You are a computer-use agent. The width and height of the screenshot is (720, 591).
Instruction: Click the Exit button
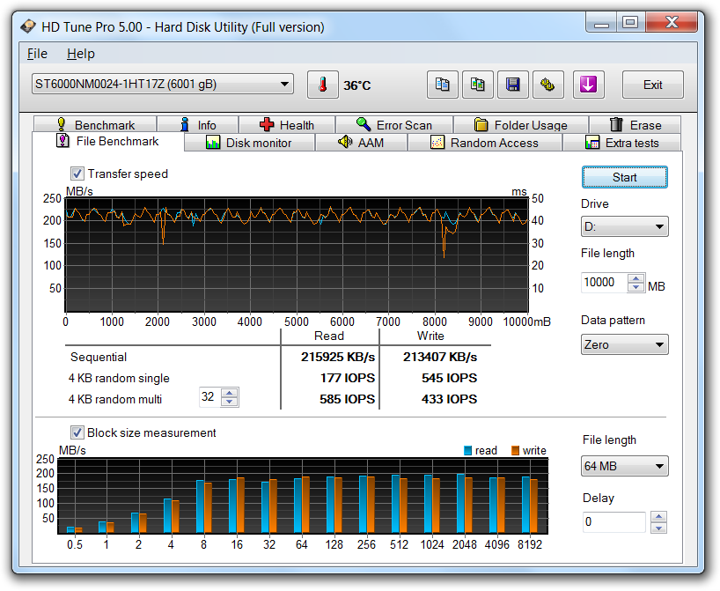(652, 85)
